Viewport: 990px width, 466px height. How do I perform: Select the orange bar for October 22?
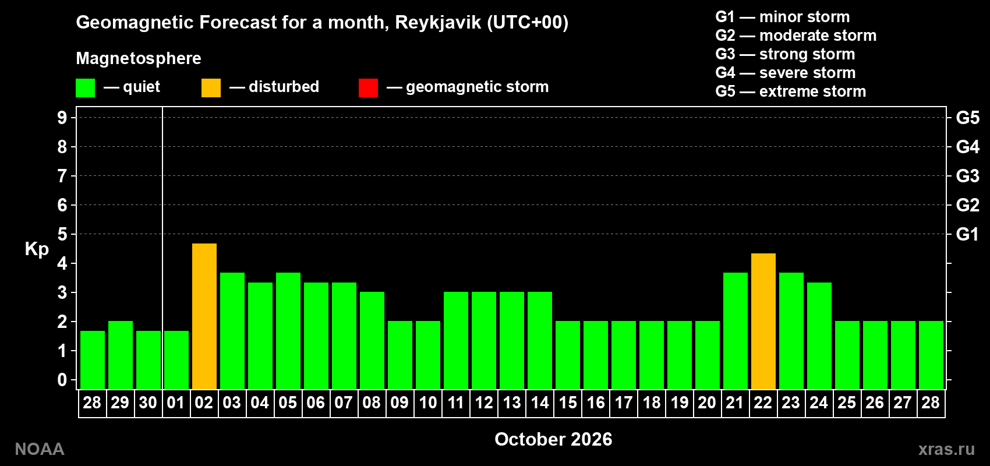pos(763,321)
